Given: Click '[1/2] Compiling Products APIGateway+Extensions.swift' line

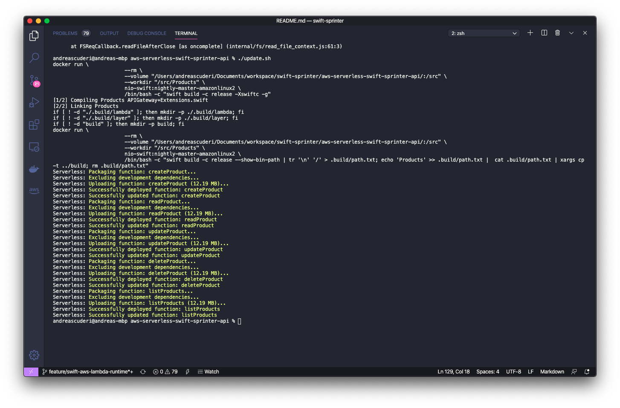Looking at the screenshot, I should click(x=130, y=100).
